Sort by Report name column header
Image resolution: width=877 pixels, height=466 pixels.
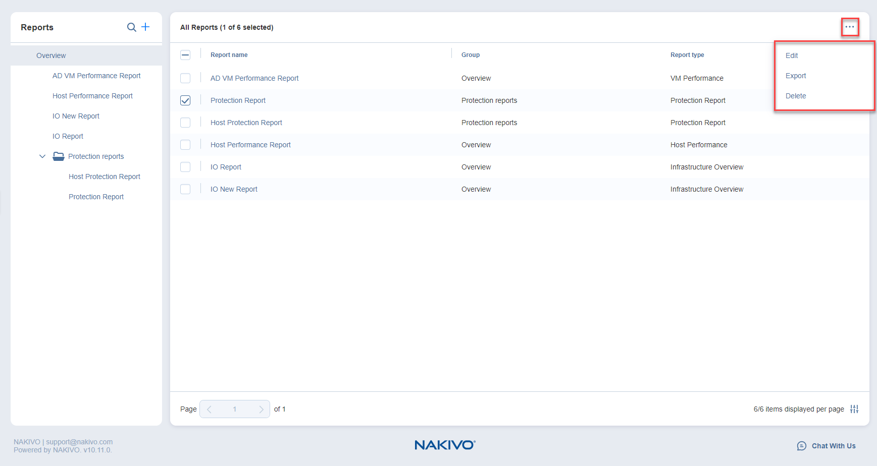[x=229, y=55]
